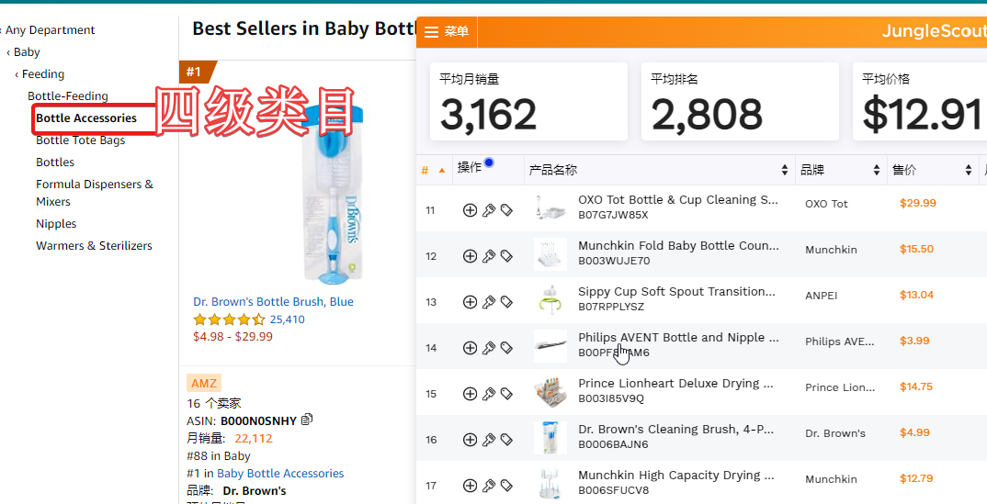Toggle the rank number sort arrow
The height and width of the screenshot is (504, 987).
point(442,170)
